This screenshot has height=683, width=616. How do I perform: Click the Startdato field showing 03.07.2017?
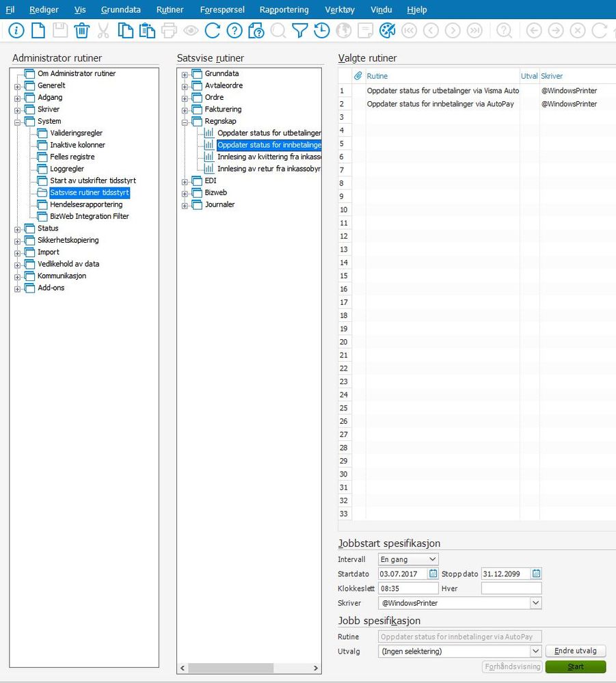[403, 574]
